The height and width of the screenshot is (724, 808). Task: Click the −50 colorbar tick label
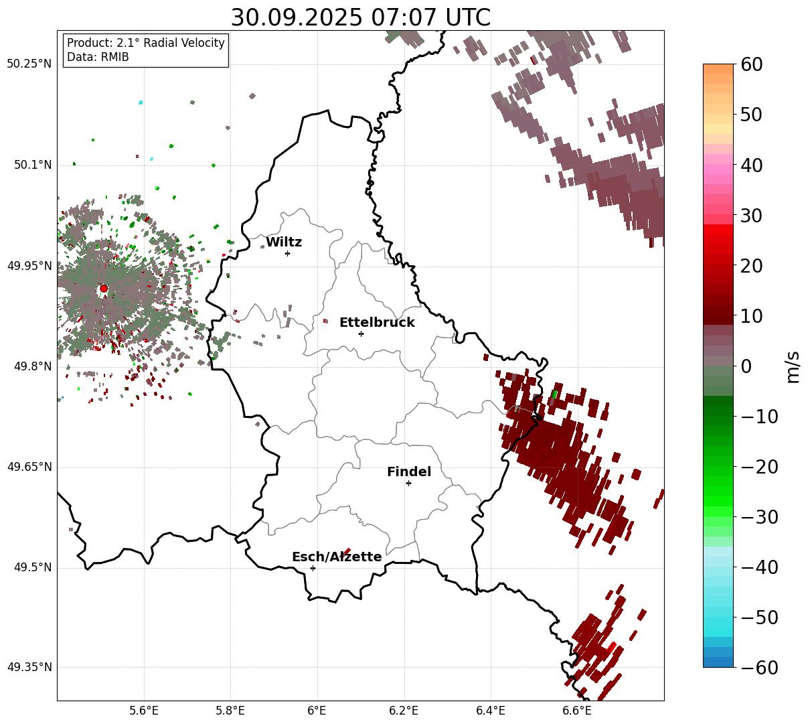tap(758, 618)
